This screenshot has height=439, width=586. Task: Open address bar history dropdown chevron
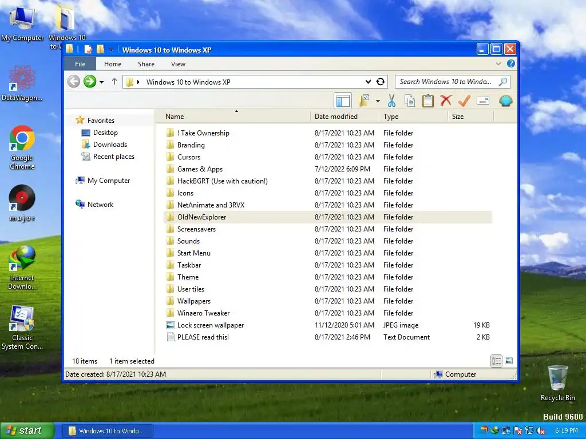pos(368,82)
